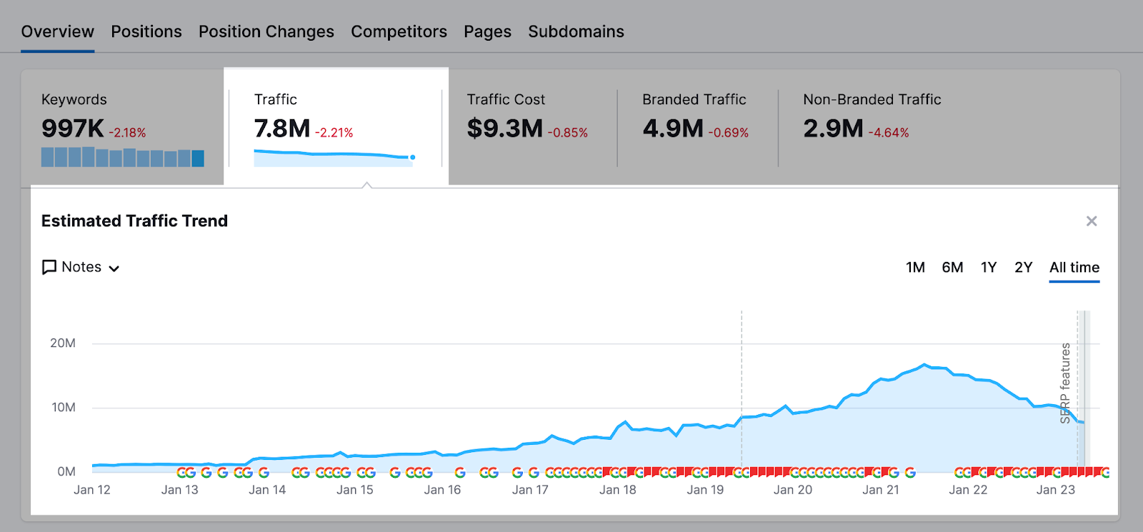
Task: Expand the Notes dropdown
Action: tap(81, 267)
